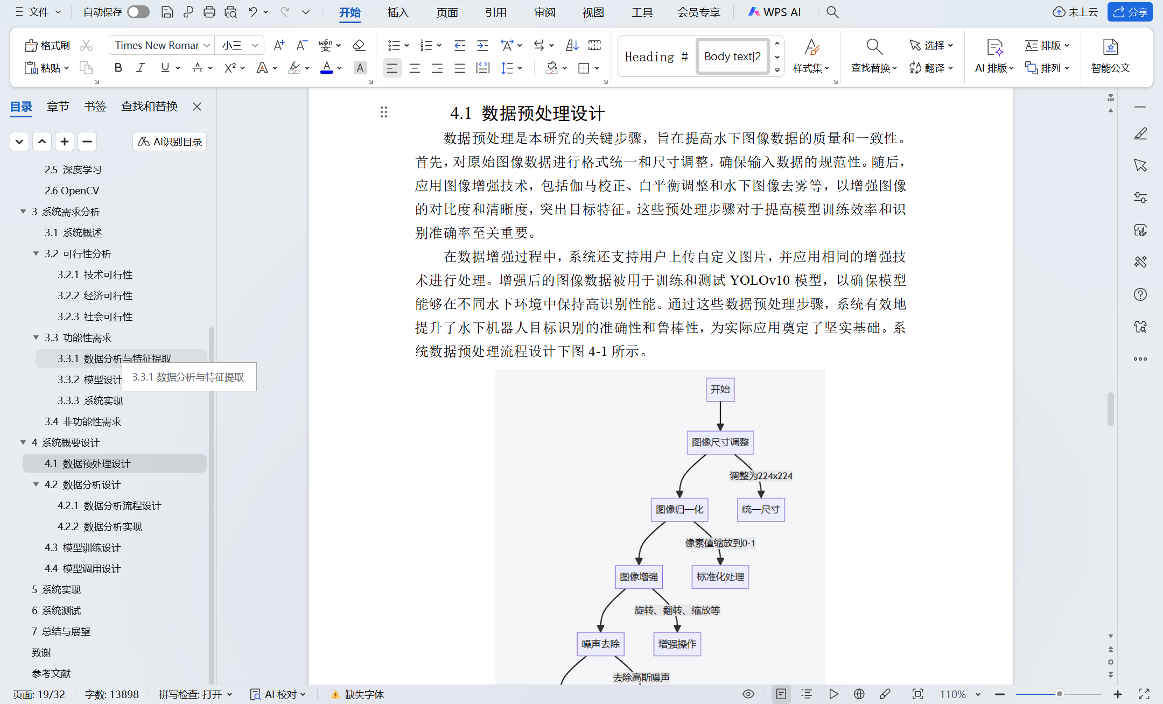Open the zoom percentage dropdown
The image size is (1163, 704).
(x=978, y=694)
